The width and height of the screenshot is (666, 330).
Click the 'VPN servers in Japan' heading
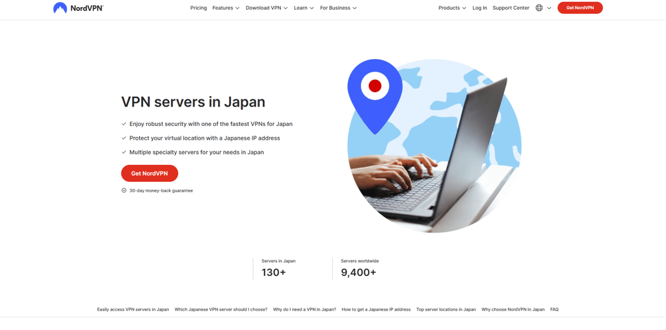[x=193, y=102]
